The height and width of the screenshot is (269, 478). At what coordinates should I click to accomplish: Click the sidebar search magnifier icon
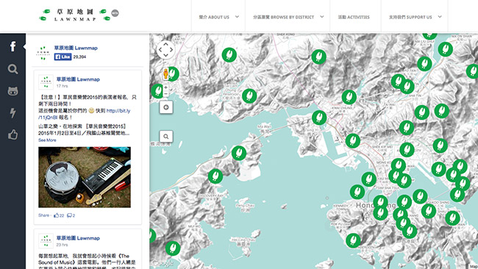tap(13, 69)
